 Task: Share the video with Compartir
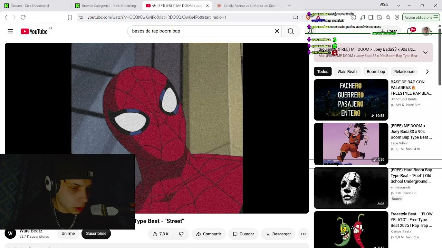tap(209, 234)
